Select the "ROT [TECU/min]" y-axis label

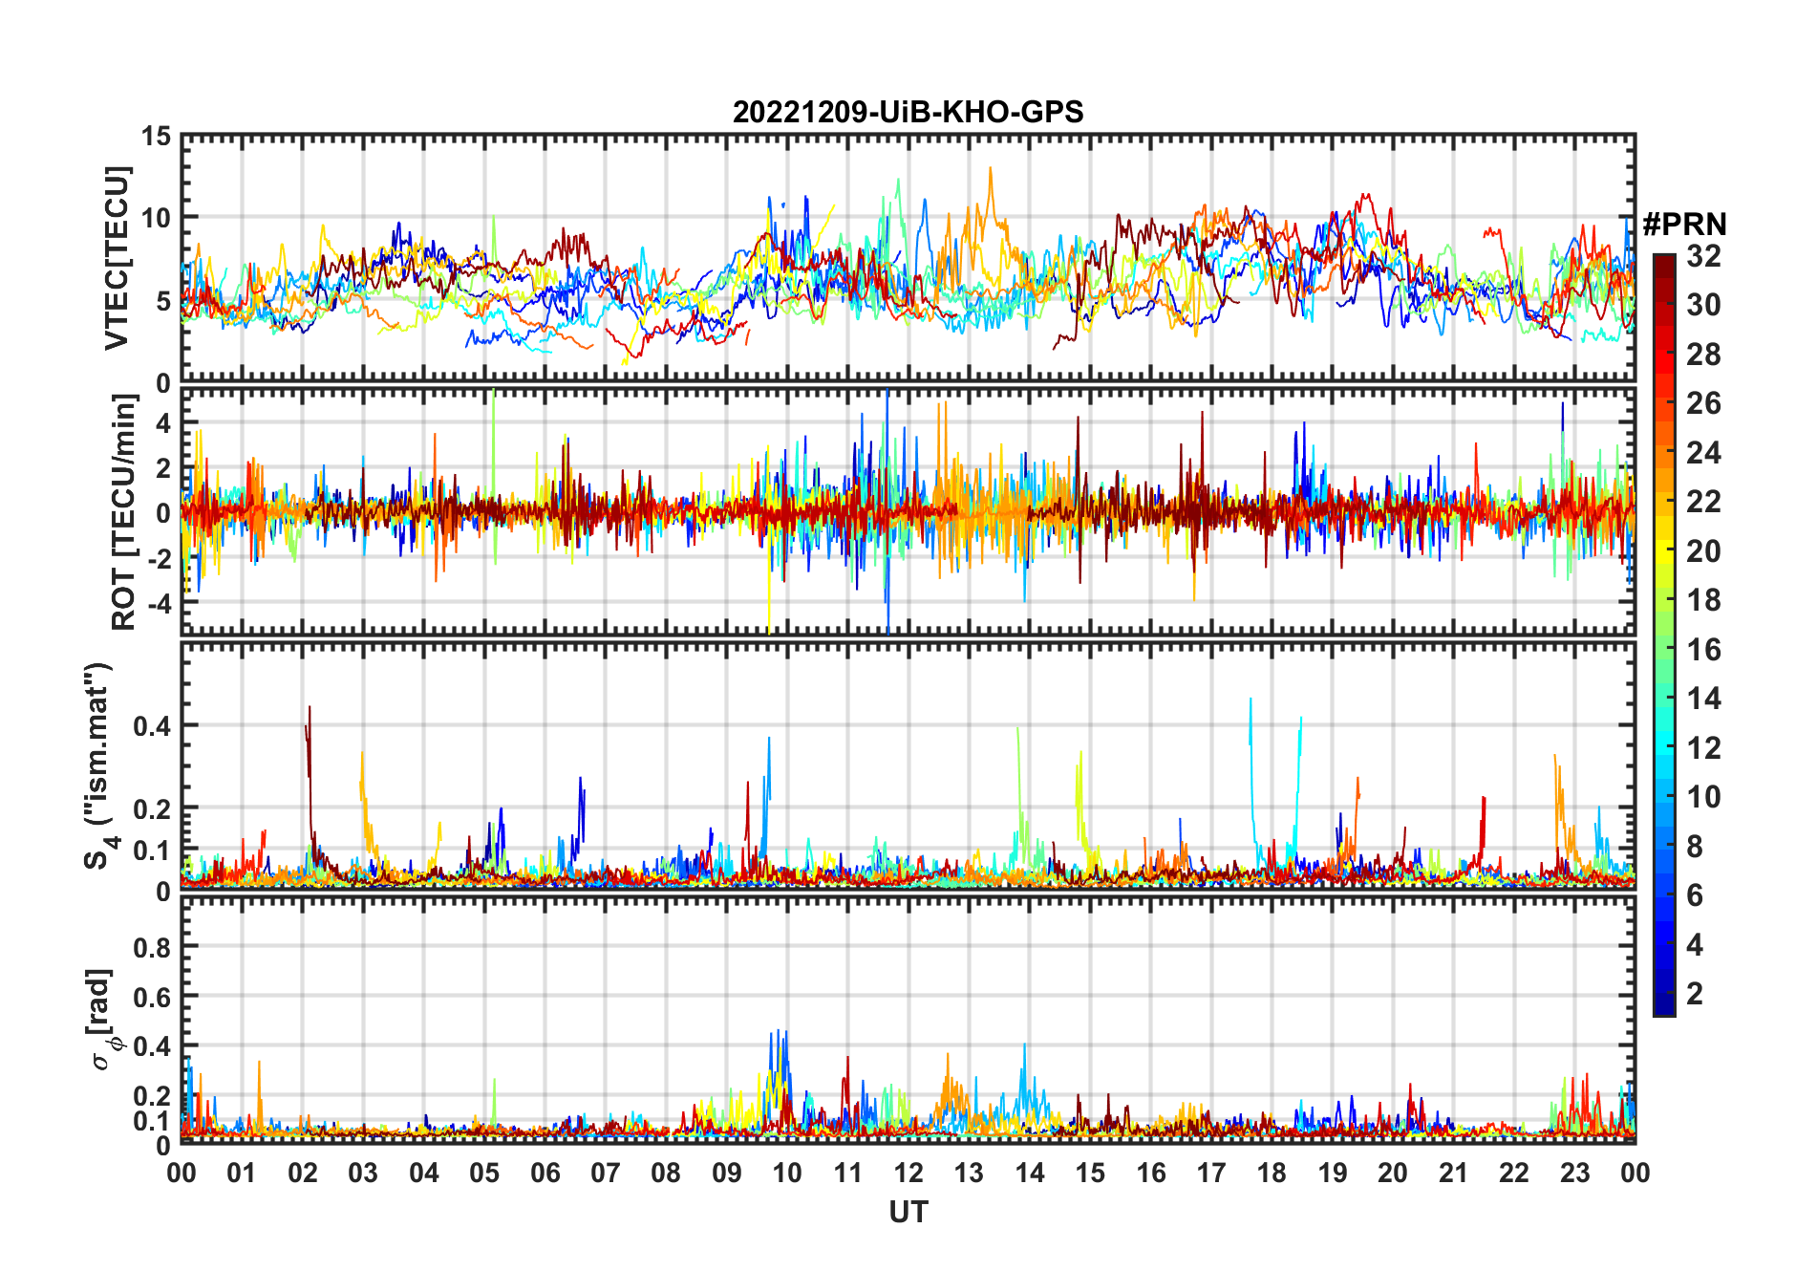click(124, 512)
